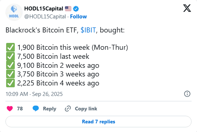The height and width of the screenshot is (132, 197).
Task: Click the US flag emoji icon
Action: click(x=68, y=9)
